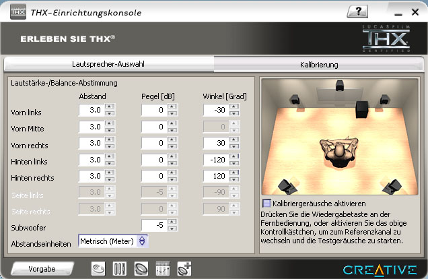Open the Abstandseinheiten Metrisch (Meter) dropdown
This screenshot has height=279, width=428.
(x=113, y=241)
